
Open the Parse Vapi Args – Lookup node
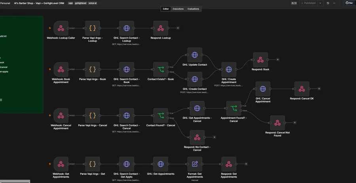coord(93,28)
